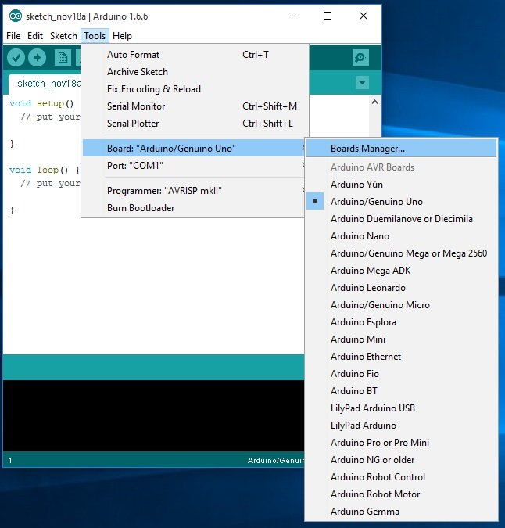The image size is (505, 528).
Task: Click the editor scrollbar up arrow
Action: (x=374, y=102)
